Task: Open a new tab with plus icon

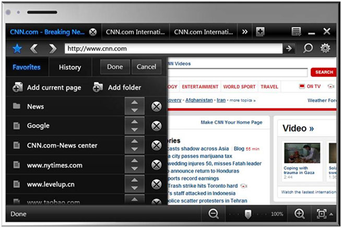Action: pos(260,32)
